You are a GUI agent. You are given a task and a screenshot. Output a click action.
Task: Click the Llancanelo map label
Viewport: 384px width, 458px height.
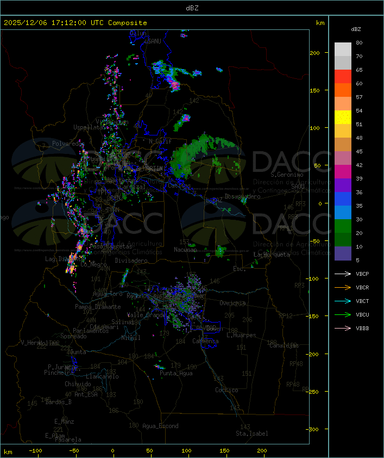pos(102,376)
